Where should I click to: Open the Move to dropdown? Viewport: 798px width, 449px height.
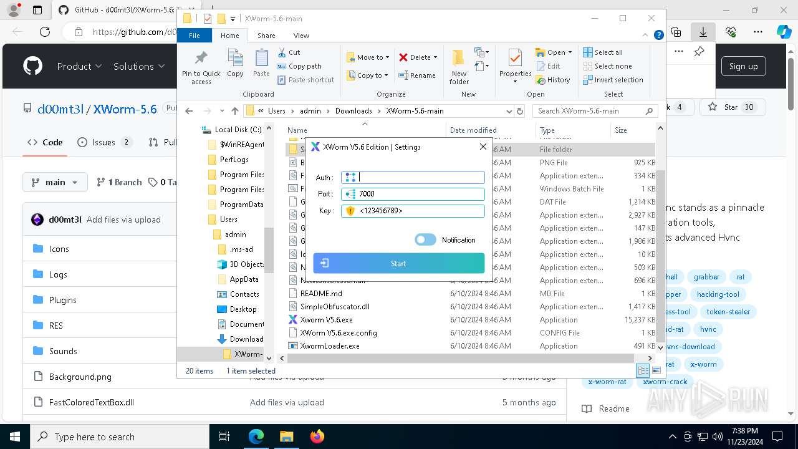368,57
